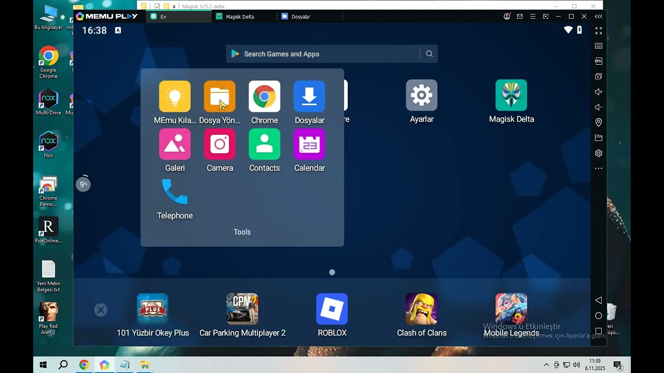Viewport: 664px width, 373px height.
Task: Open Dosya Yöneticisi file manager app
Action: [219, 96]
